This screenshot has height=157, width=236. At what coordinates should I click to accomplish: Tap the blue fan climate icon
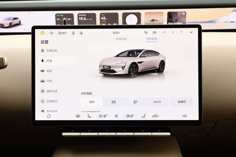coord(116,116)
